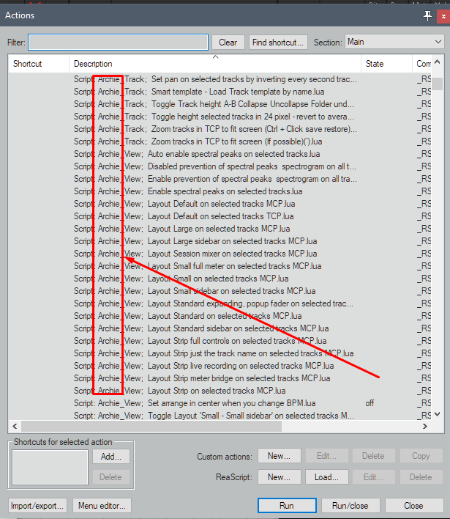Create New ReaScript

(x=280, y=477)
